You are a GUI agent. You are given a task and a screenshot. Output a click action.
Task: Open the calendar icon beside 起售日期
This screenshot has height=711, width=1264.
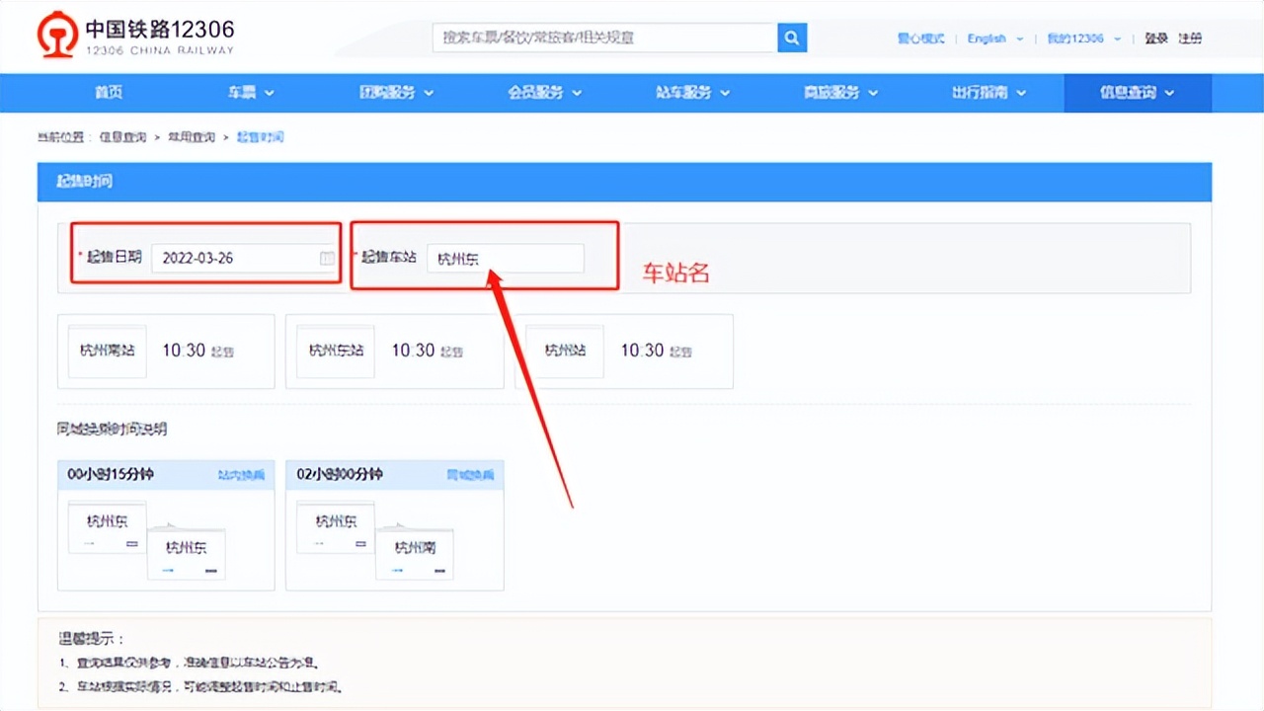pos(327,258)
